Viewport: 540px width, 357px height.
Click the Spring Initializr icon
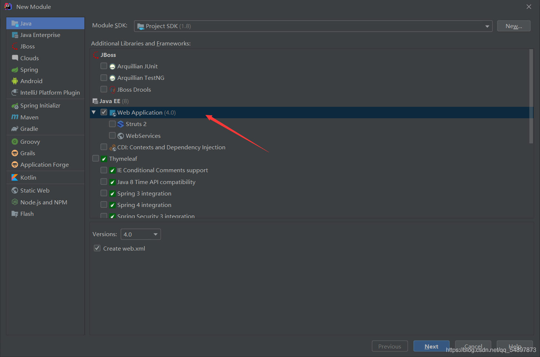(x=15, y=106)
